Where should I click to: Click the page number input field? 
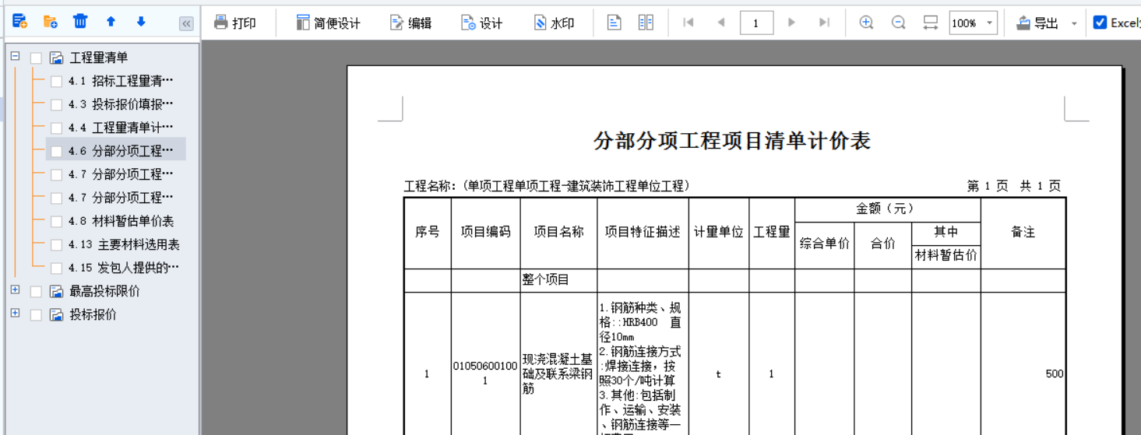[x=756, y=23]
